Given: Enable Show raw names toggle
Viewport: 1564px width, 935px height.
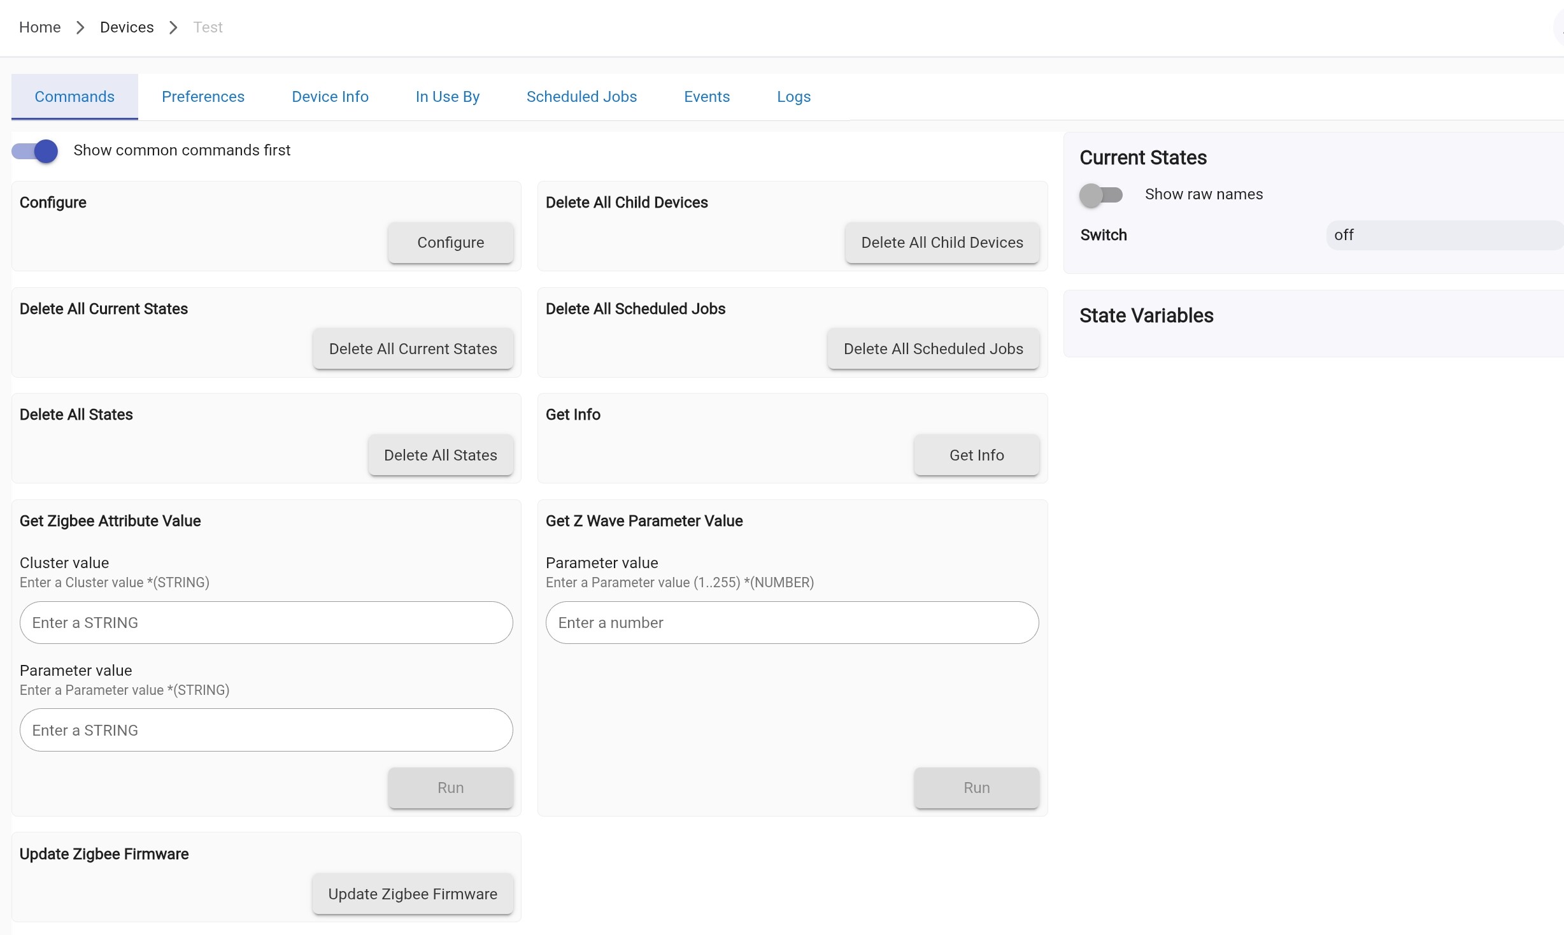Looking at the screenshot, I should [x=1100, y=195].
